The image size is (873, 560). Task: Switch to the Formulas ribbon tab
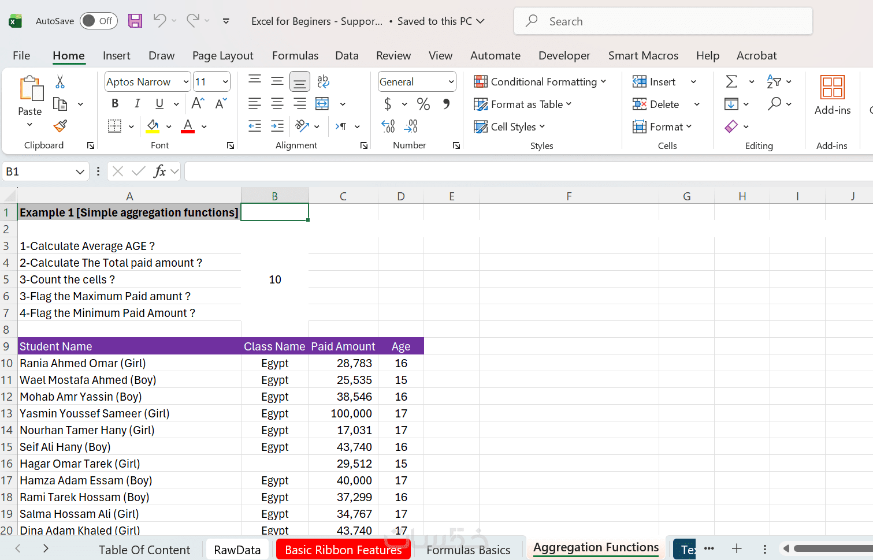click(x=295, y=55)
